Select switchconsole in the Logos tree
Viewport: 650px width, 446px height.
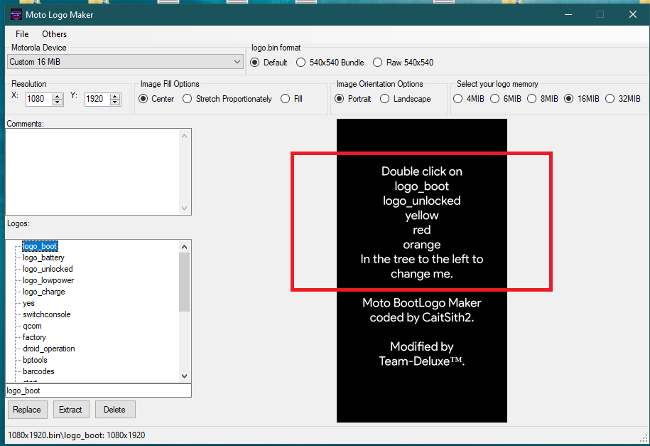pos(46,314)
